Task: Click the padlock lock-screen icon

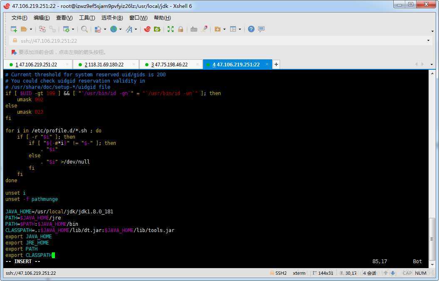Action: pyautogui.click(x=181, y=29)
